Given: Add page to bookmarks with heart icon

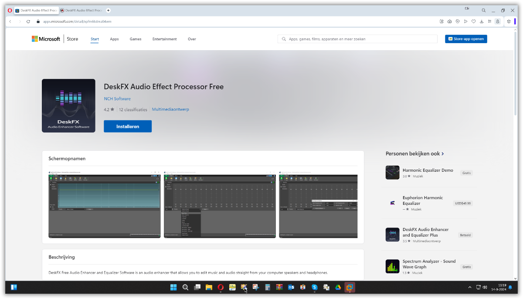Looking at the screenshot, I should pos(473,21).
